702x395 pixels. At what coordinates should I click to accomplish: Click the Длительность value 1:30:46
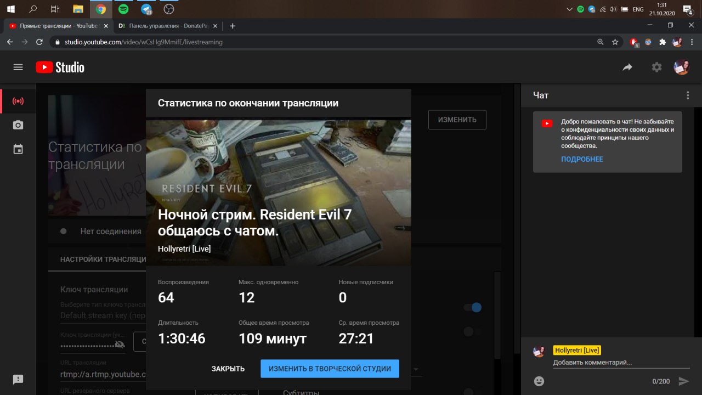pos(182,338)
